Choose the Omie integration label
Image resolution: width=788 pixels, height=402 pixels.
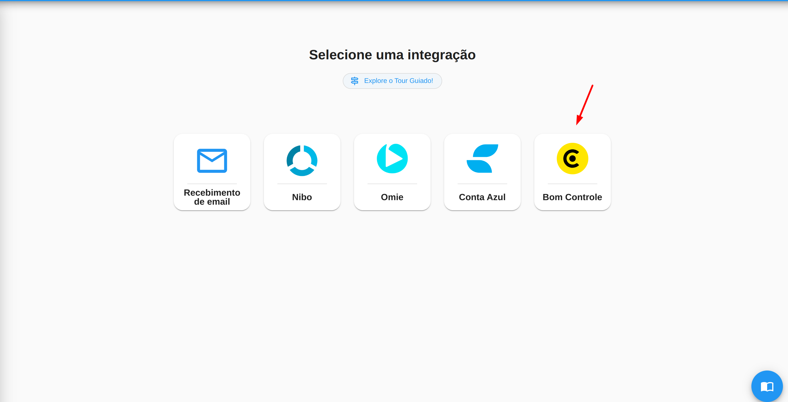point(392,197)
